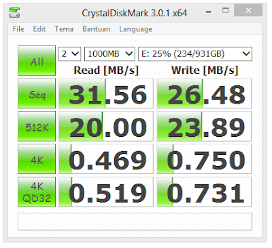
Task: Click the 4K write result 0.750
Action: click(204, 159)
